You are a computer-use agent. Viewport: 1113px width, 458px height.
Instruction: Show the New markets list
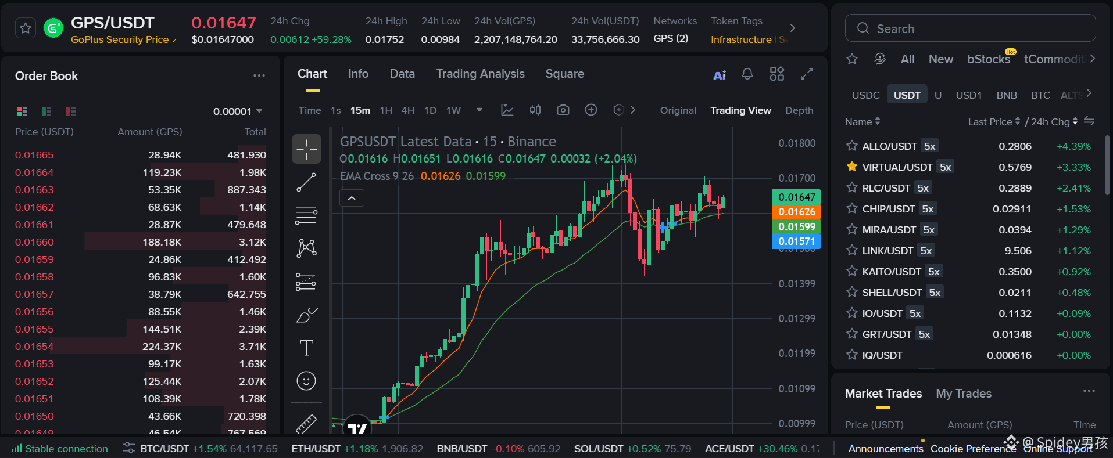[940, 59]
